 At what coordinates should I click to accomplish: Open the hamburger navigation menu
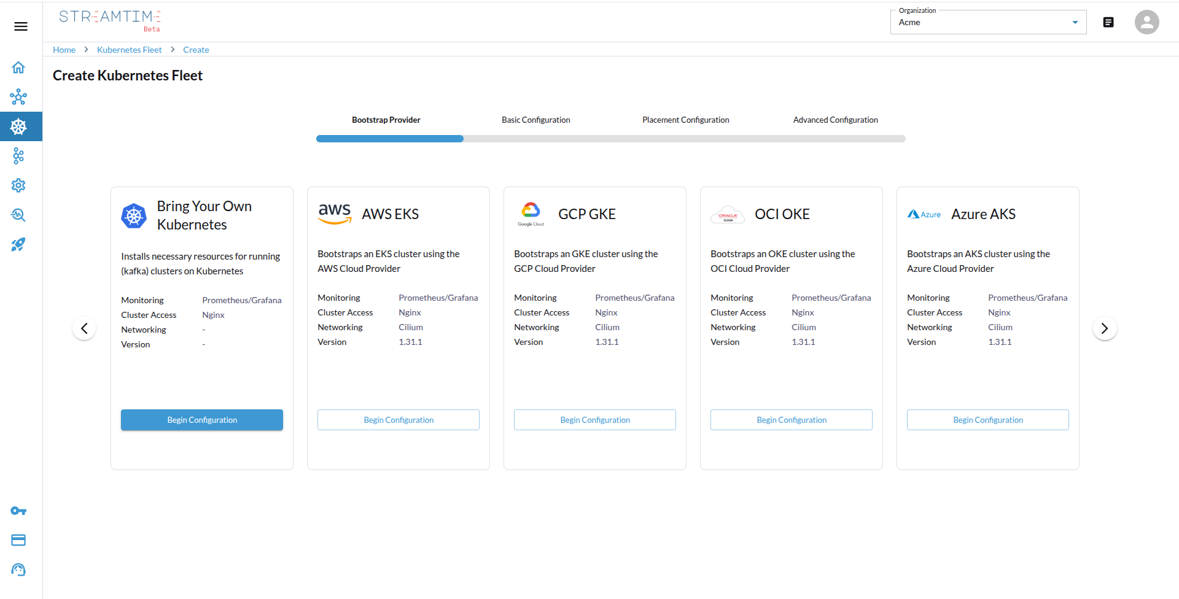coord(21,26)
